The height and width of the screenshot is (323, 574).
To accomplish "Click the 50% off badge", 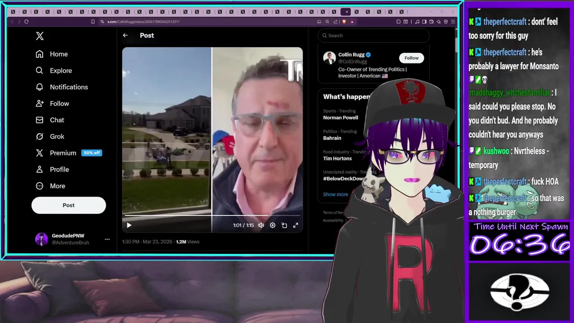I will pyautogui.click(x=91, y=153).
